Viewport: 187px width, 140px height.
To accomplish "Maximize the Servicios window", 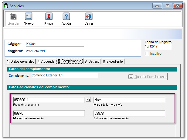I will point(167,5).
